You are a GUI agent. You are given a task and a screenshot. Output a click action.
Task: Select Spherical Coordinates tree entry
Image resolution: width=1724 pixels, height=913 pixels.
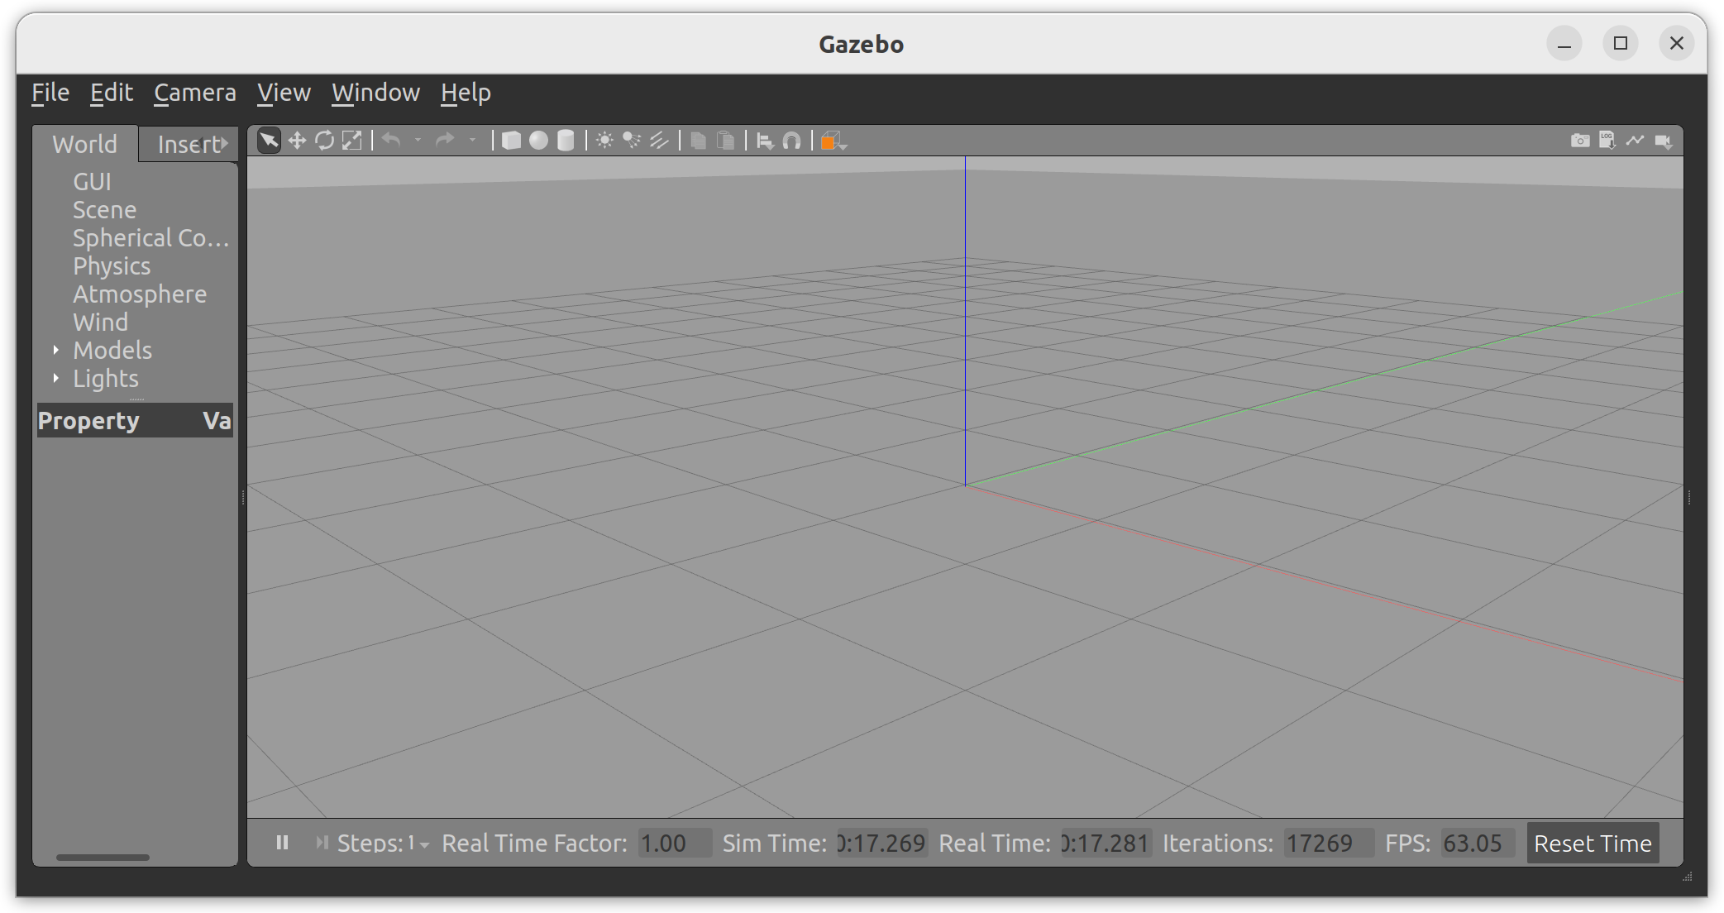pos(150,237)
